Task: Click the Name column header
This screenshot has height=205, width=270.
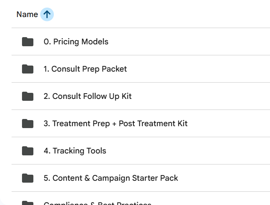Action: click(x=27, y=15)
